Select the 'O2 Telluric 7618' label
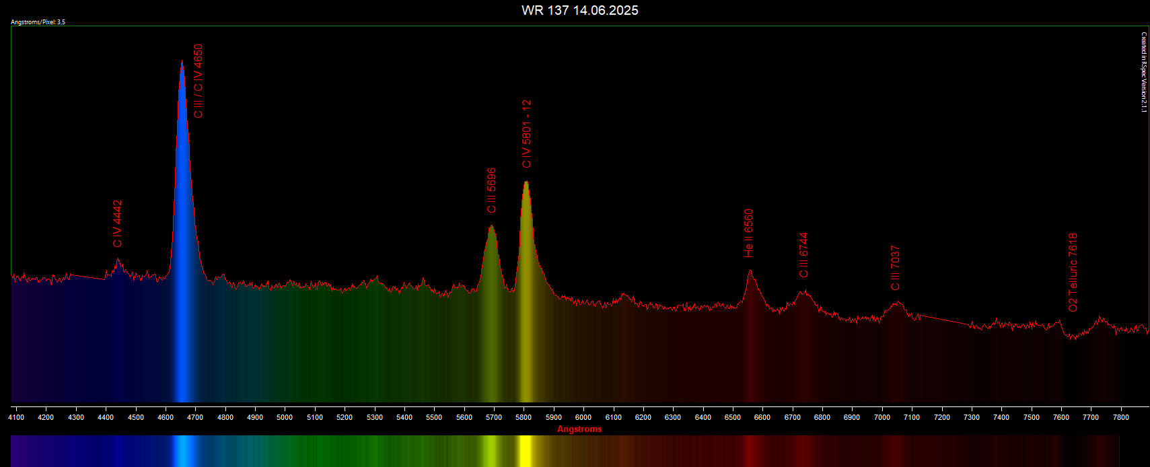Screen dimensions: 1150x467 coord(1073,273)
